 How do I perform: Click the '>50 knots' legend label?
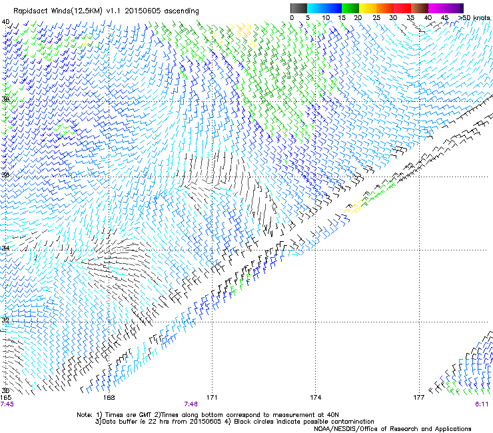tap(474, 18)
